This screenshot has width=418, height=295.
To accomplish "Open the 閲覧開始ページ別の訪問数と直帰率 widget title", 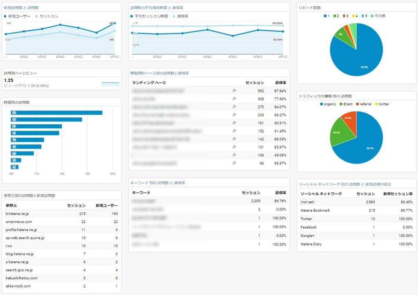I will pos(160,73).
